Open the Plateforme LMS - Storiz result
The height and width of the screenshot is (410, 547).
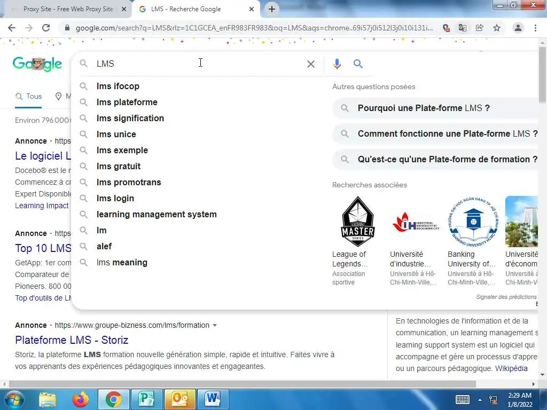click(72, 340)
